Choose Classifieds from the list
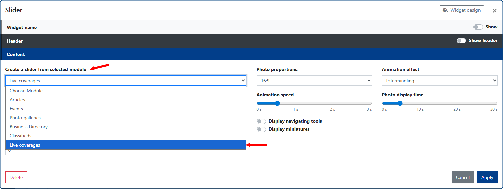The image size is (503, 189). (20, 136)
